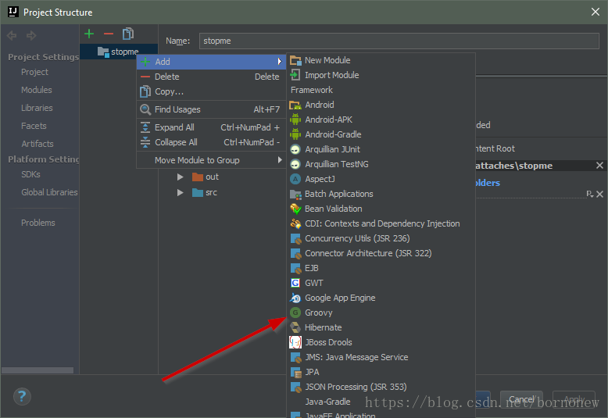
Task: Close the Project Structure dialog
Action: pos(595,12)
